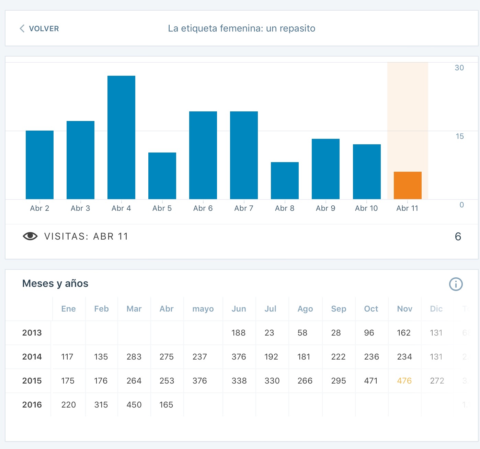Click the 'Oct' column header

pyautogui.click(x=371, y=309)
